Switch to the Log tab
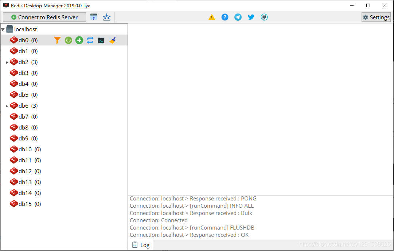Image resolution: width=394 pixels, height=251 pixels. click(141, 245)
